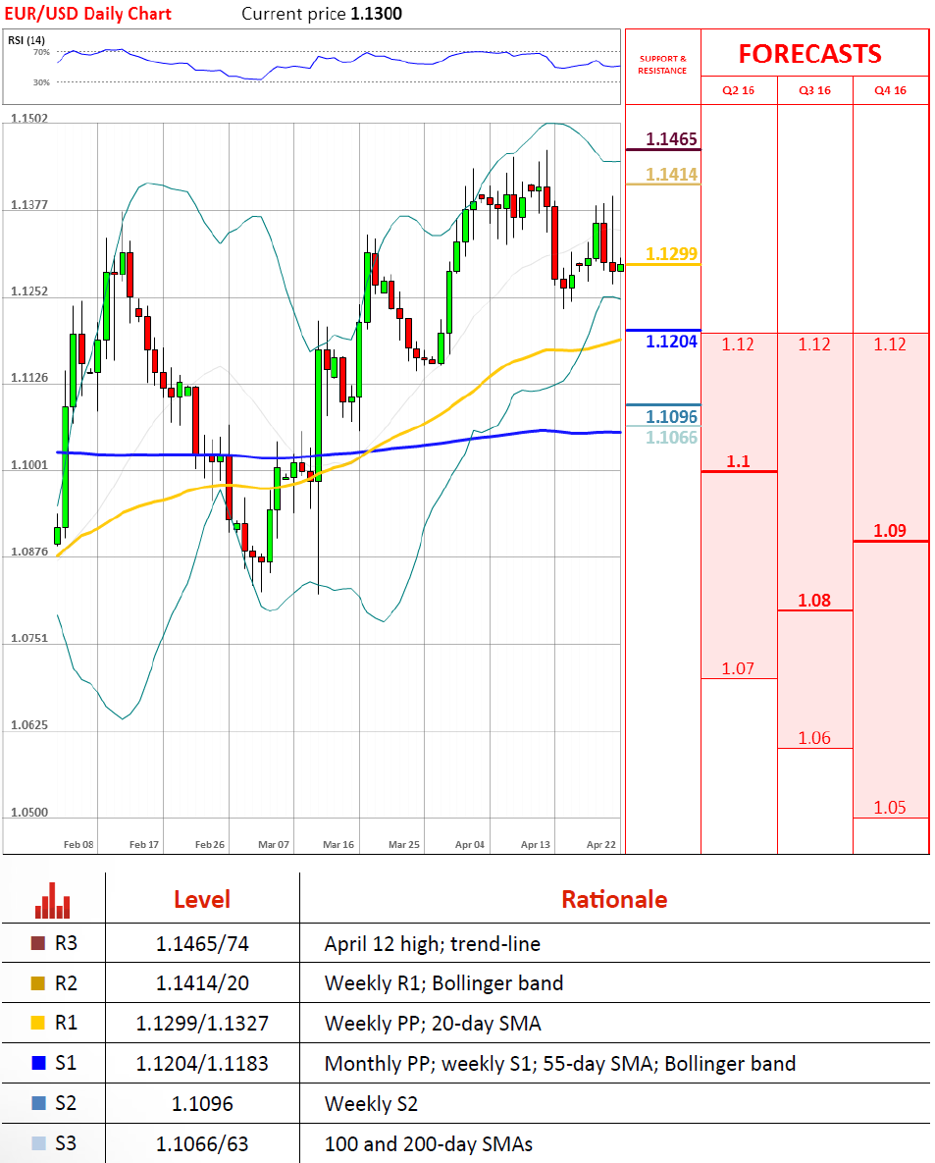This screenshot has height=1163, width=935.
Task: Click the Apr 22 date axis label
Action: (601, 845)
